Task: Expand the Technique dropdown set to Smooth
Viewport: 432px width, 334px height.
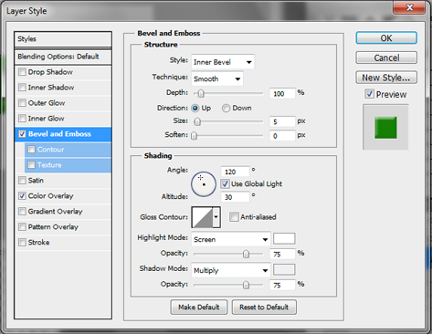Action: point(217,78)
